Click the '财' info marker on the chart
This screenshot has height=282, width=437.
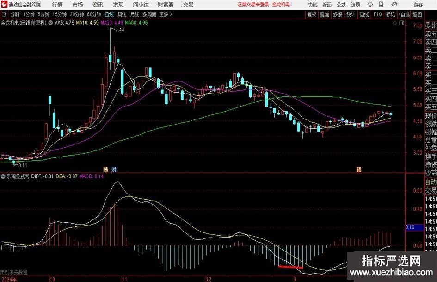(114, 169)
